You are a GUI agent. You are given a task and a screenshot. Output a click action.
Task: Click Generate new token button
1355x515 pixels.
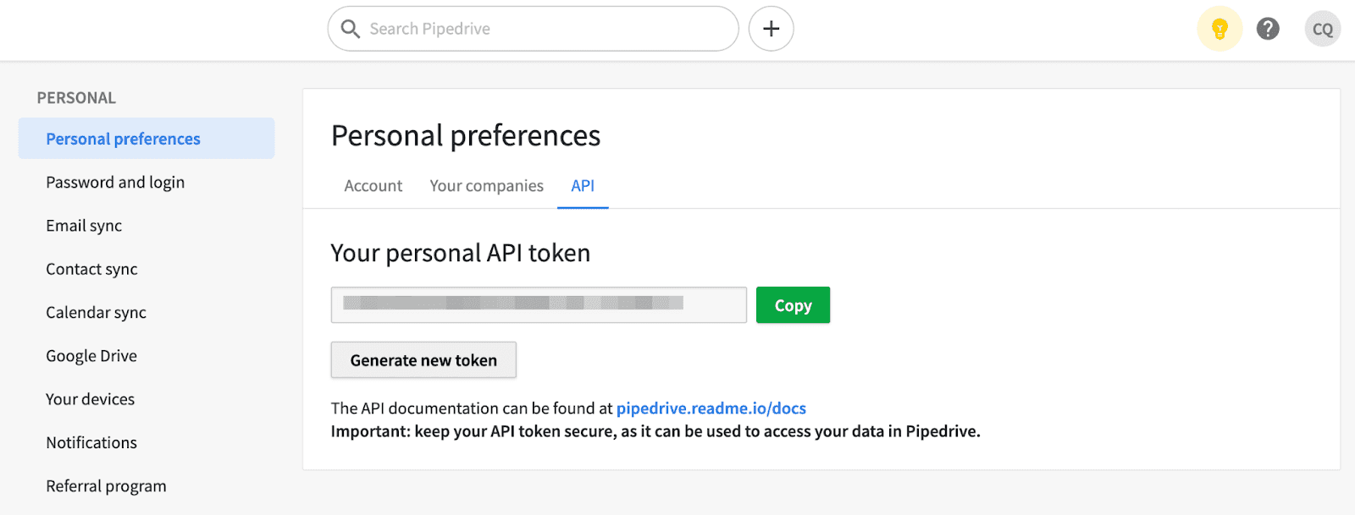pos(423,360)
